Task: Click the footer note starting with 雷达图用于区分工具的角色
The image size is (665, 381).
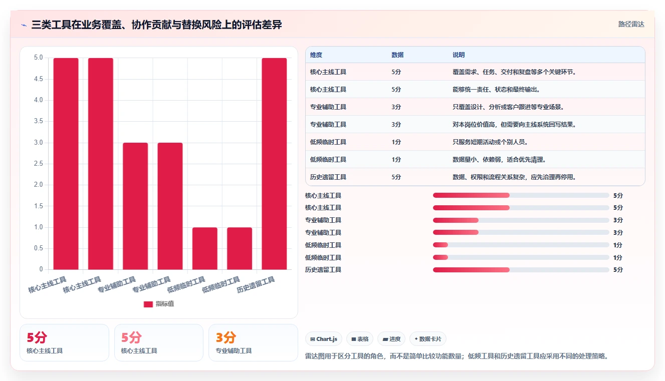Action: pos(457,356)
